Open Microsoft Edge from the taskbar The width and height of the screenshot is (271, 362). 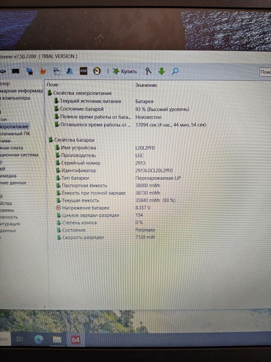pyautogui.click(x=39, y=339)
